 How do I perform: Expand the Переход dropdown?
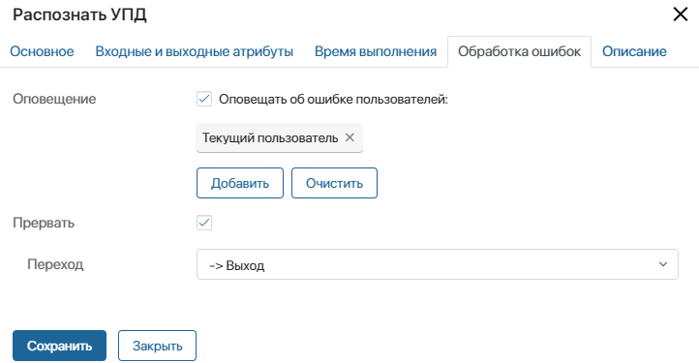point(438,264)
